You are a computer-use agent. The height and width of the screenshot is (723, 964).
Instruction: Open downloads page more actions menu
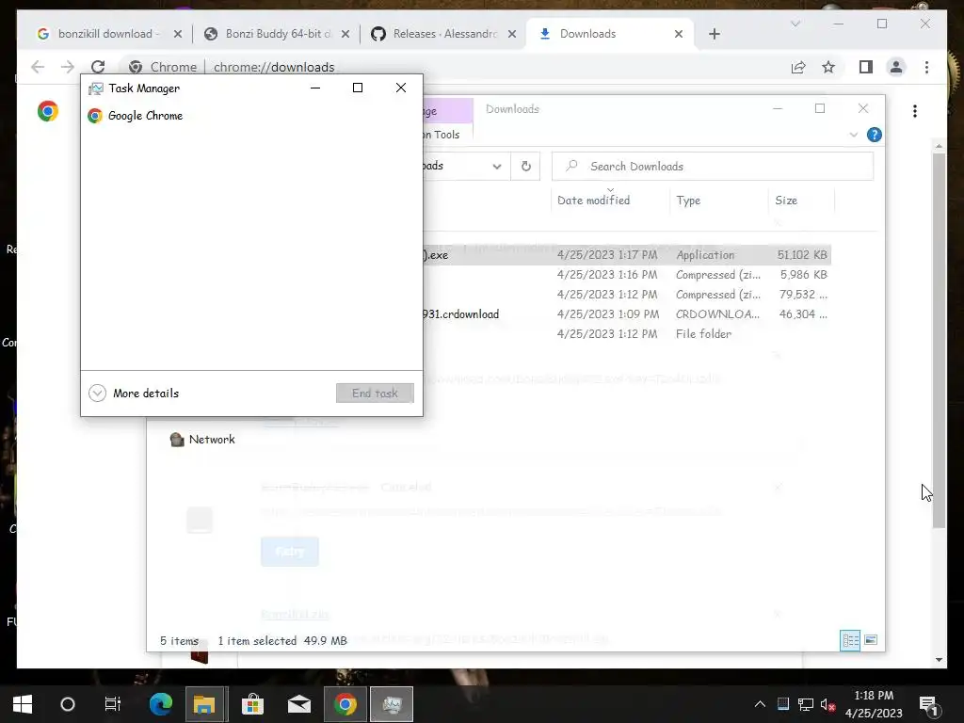click(x=915, y=111)
